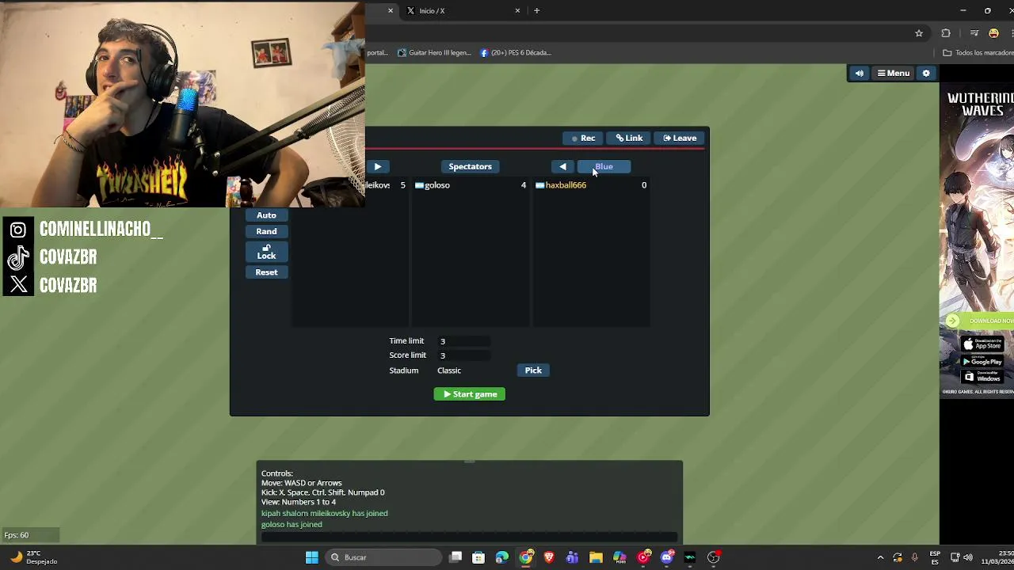Close the Inicio / X tab
1014x570 pixels.
(517, 11)
